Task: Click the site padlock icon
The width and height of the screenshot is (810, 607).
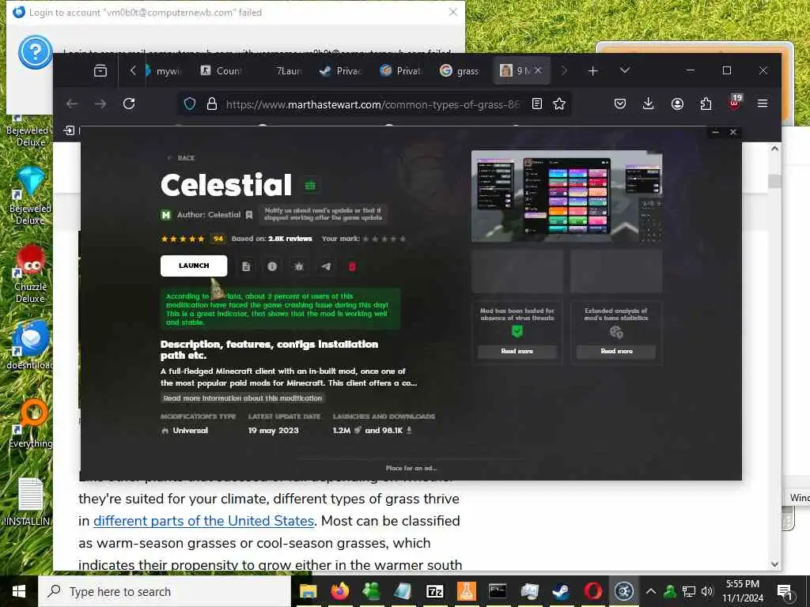Action: (212, 104)
